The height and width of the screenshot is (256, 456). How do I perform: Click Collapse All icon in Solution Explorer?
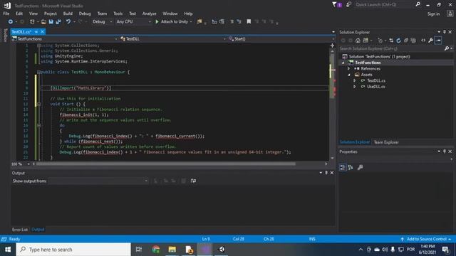coord(406,41)
